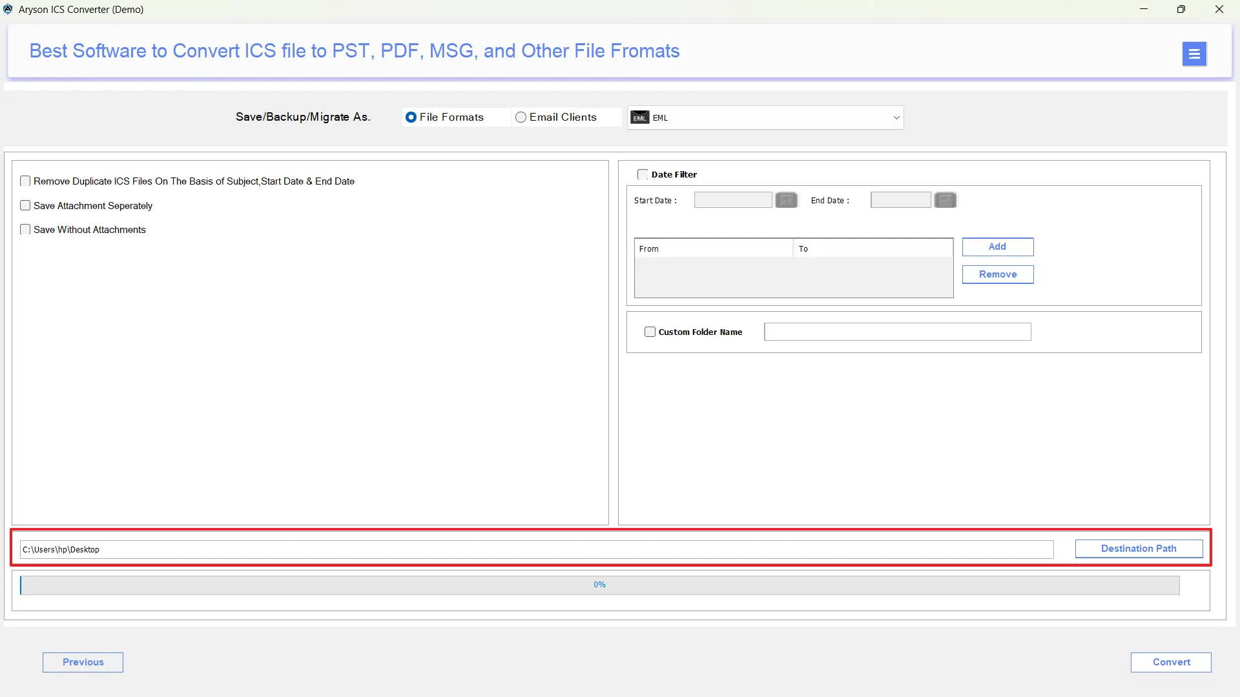Click the Best Software to Convert ICS heading

pos(355,51)
